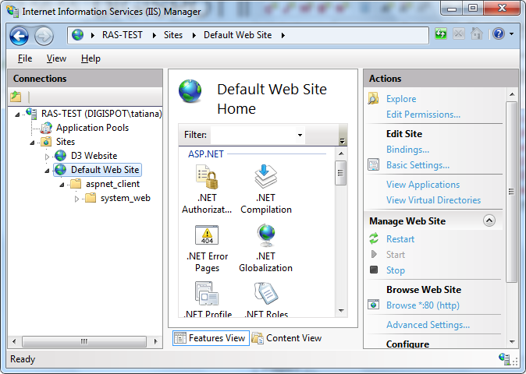Click the grey Start triangle icon

374,255
